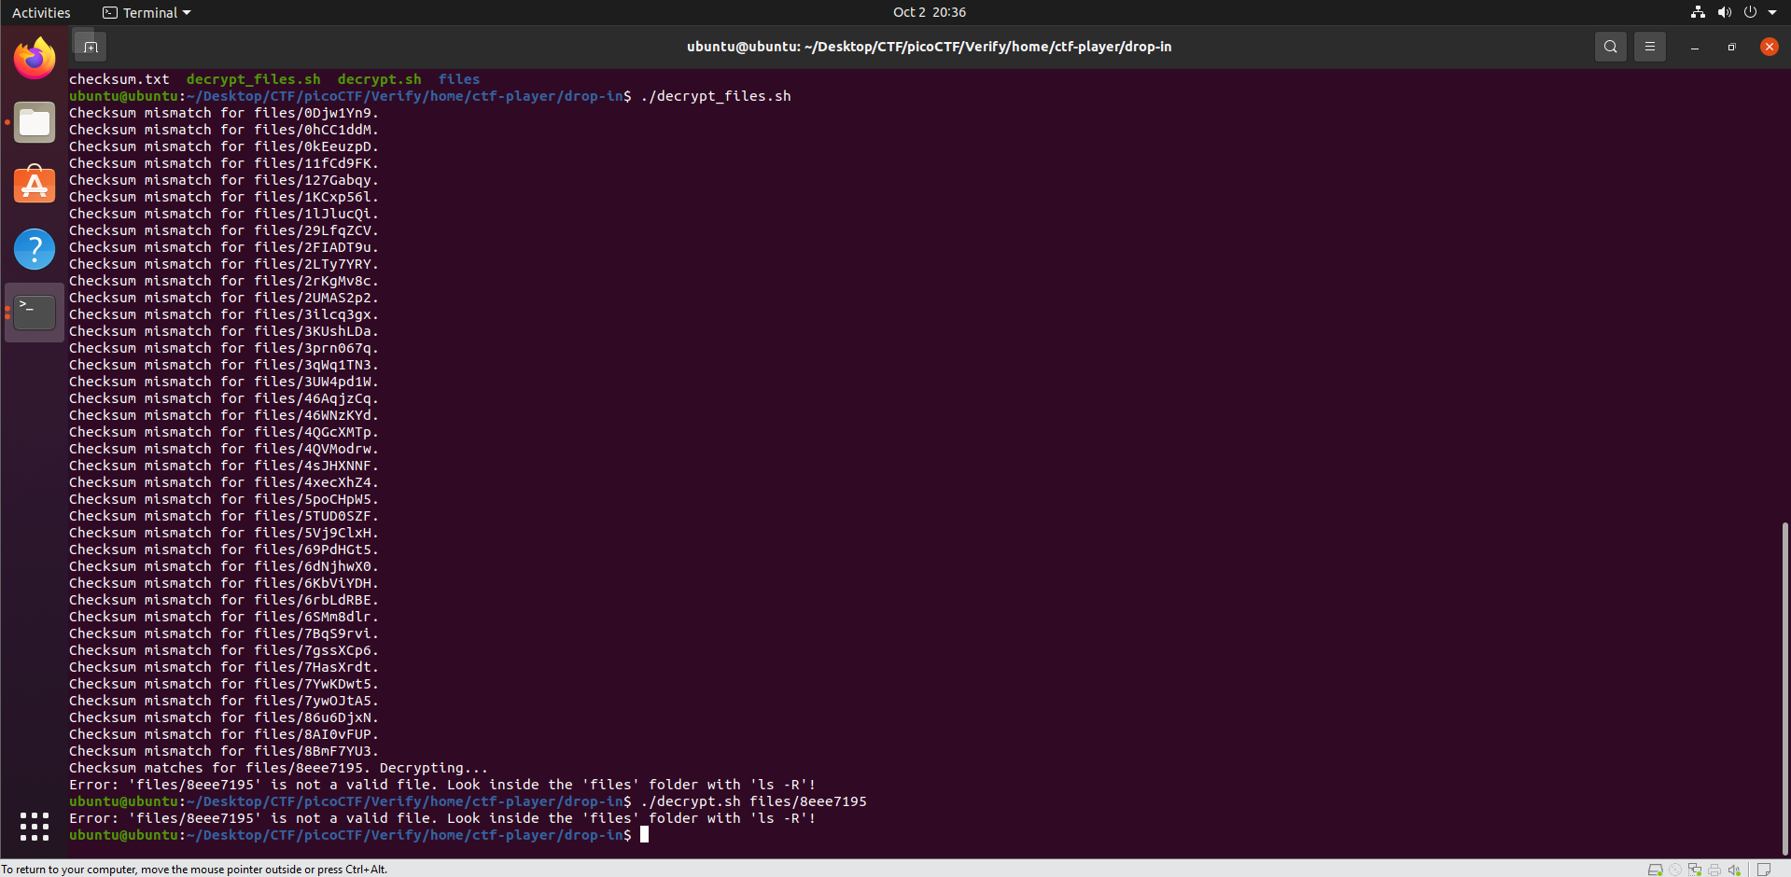Viewport: 1791px width, 877px height.
Task: Toggle the VMware CD-ROM device icon
Action: pos(1675,870)
